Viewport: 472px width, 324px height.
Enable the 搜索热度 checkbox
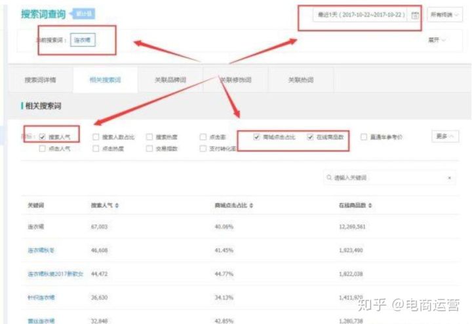[149, 137]
